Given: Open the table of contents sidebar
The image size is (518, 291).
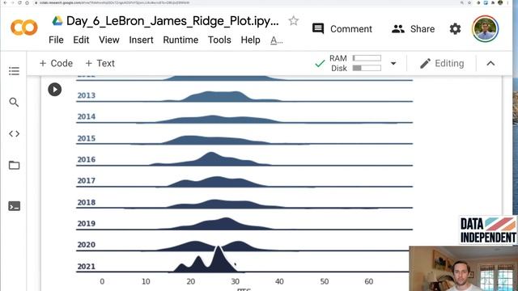Looking at the screenshot, I should pos(14,71).
